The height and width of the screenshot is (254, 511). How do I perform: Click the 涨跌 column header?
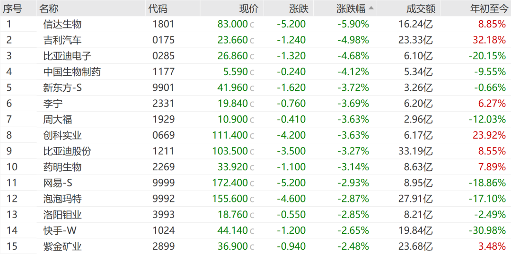[299, 9]
